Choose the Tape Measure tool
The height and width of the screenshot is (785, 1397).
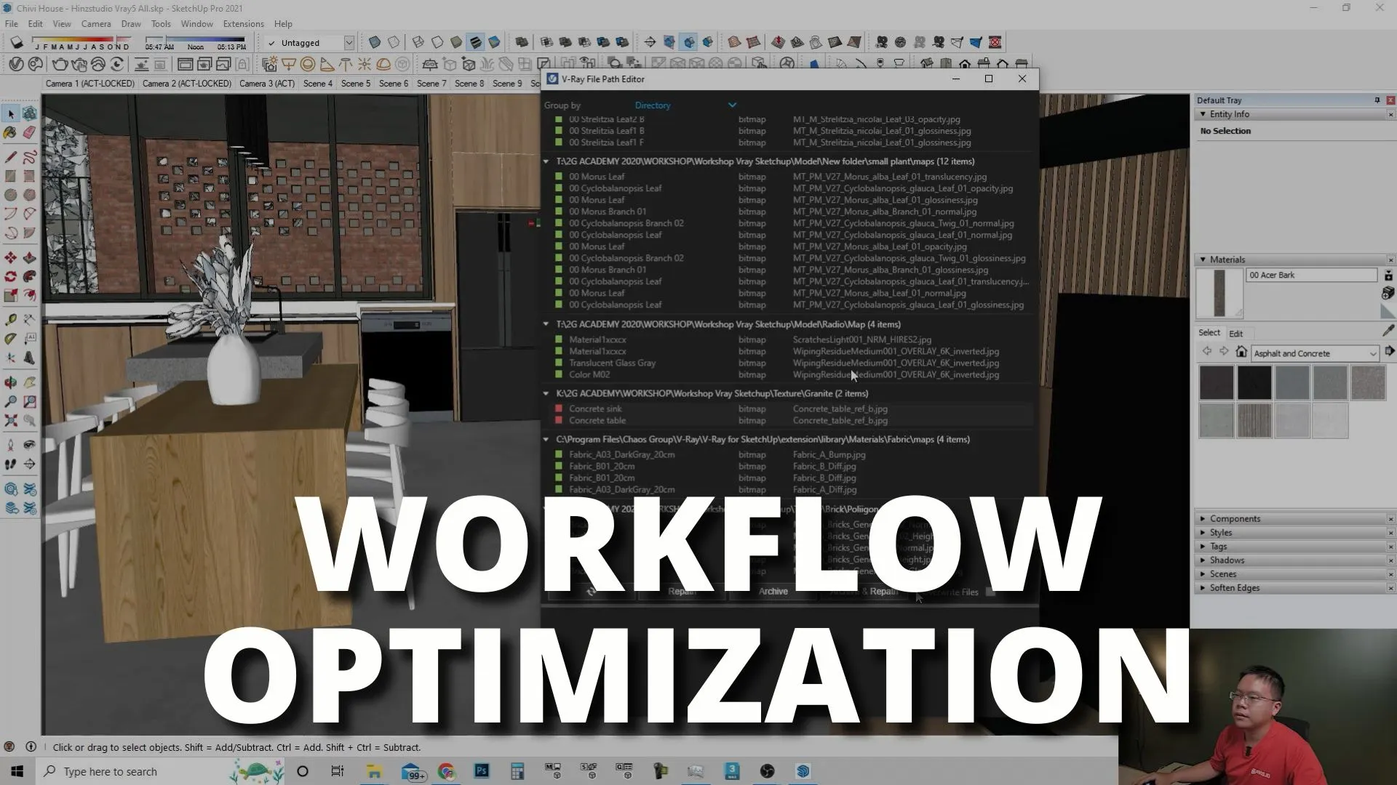tap(11, 320)
